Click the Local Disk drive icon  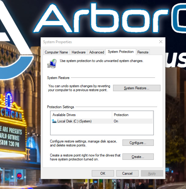point(54,121)
